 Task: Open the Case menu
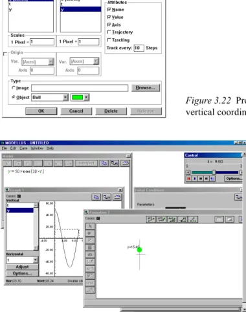[23, 148]
